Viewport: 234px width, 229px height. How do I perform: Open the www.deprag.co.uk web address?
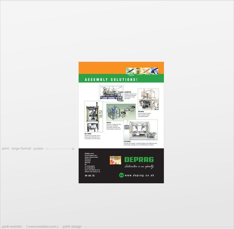tap(139, 175)
